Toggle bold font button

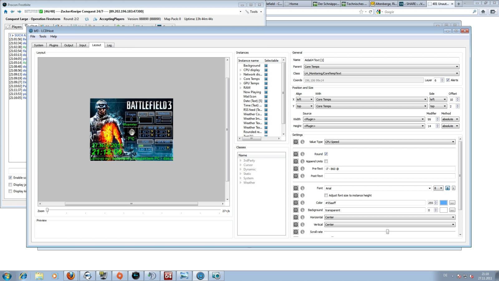click(x=448, y=188)
